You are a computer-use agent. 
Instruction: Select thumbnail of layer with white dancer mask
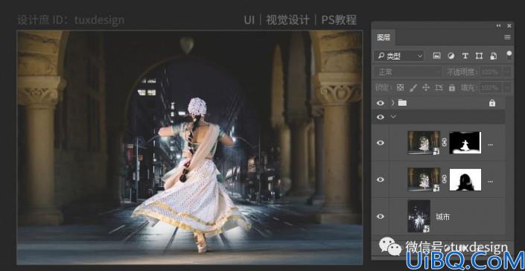[x=424, y=143]
